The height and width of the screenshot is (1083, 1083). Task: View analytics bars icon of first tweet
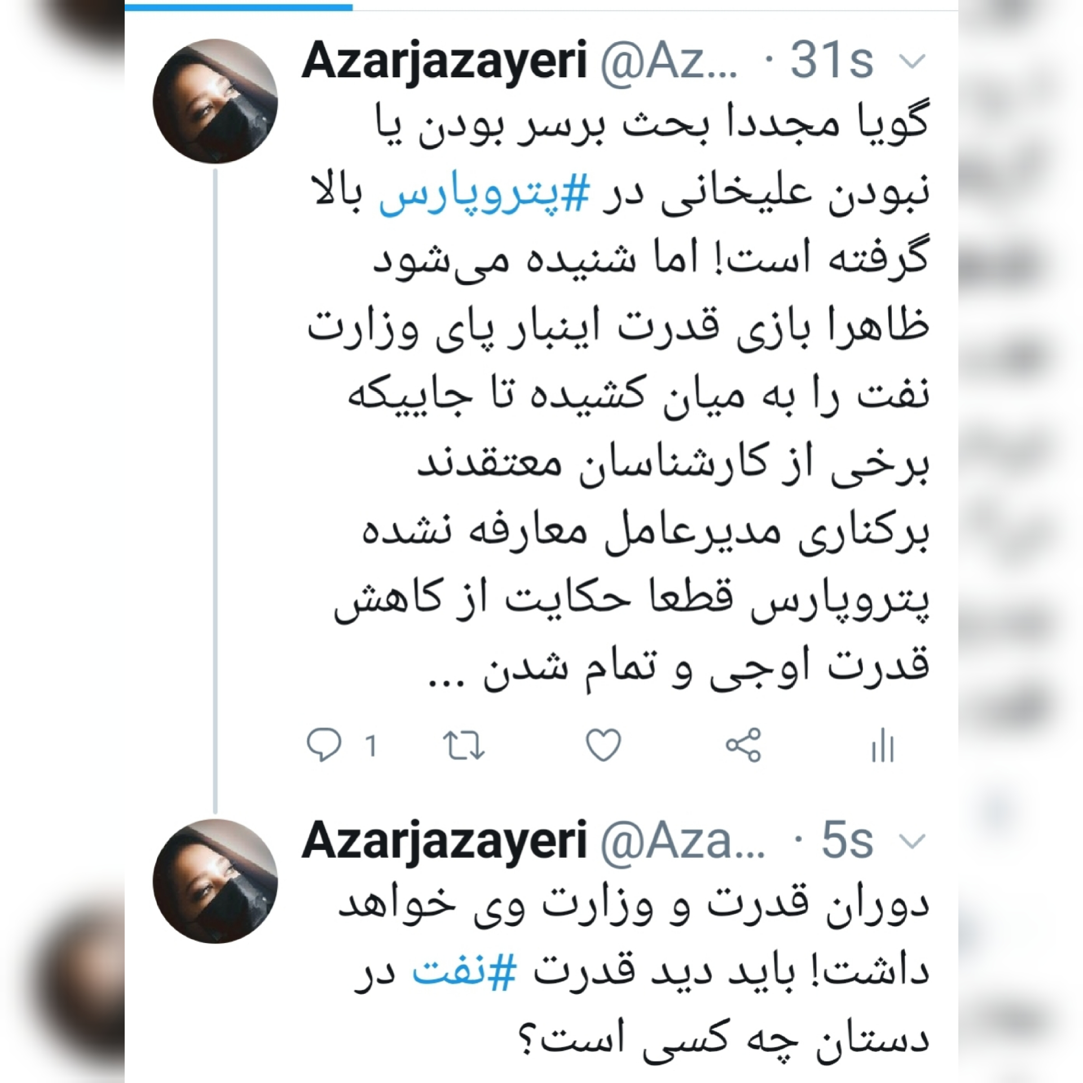(x=883, y=745)
